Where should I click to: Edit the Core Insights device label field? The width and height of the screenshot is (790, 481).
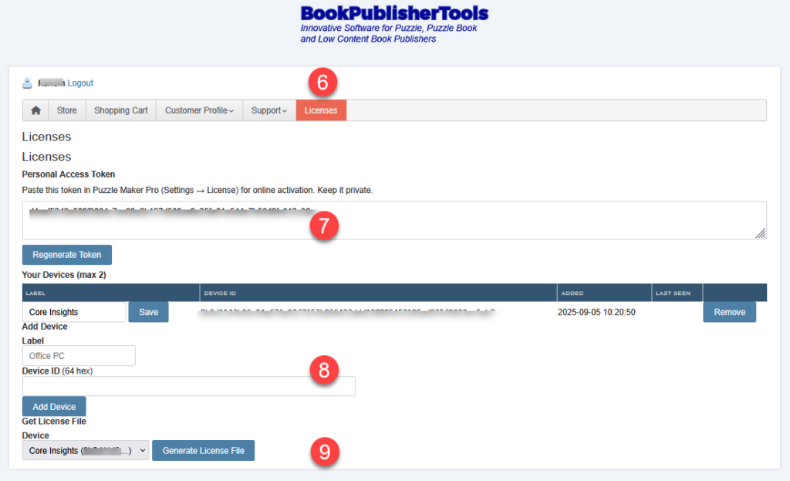click(x=74, y=312)
